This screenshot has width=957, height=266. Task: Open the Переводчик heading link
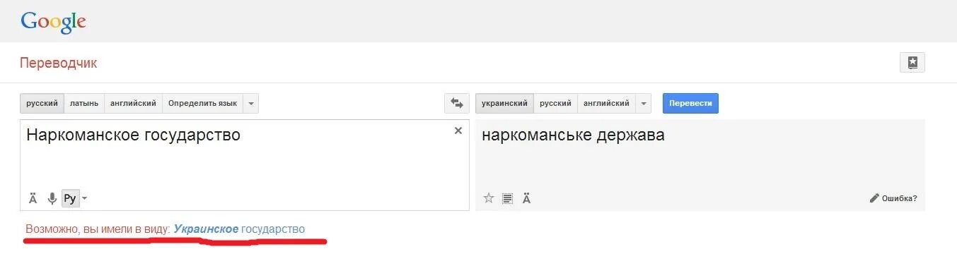tap(59, 63)
